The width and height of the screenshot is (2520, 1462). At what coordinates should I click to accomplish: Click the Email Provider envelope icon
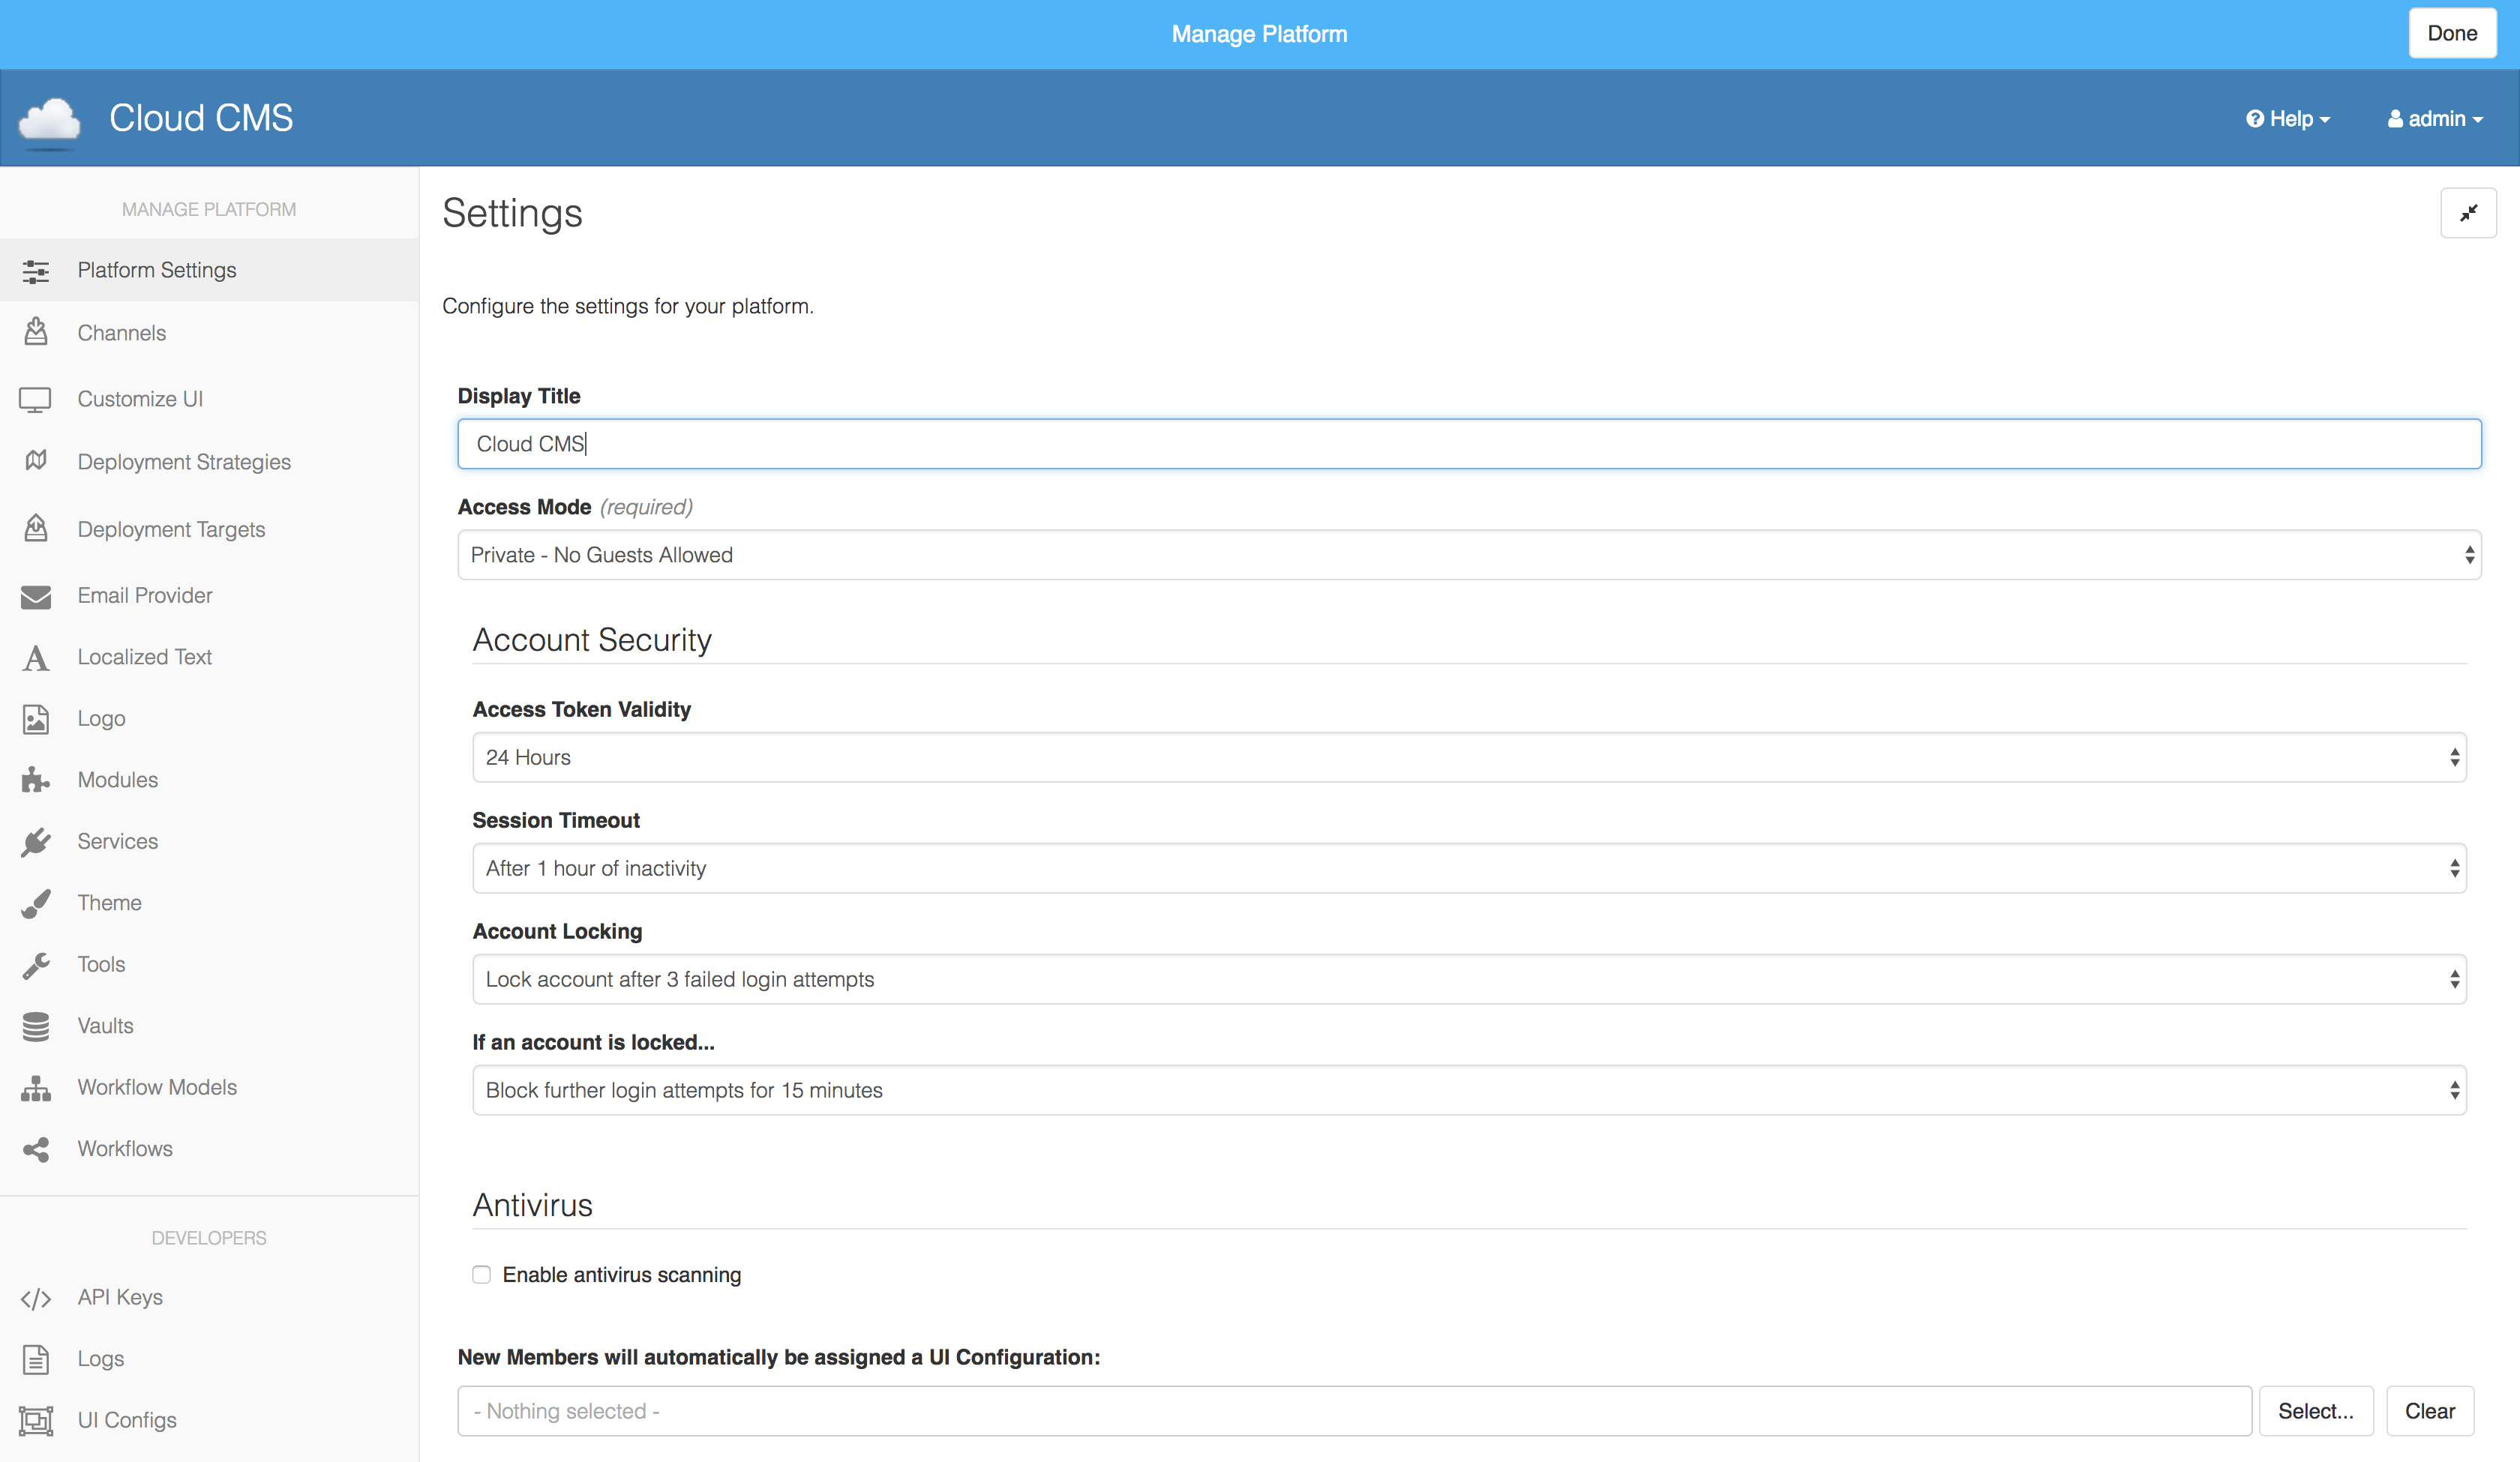pyautogui.click(x=36, y=596)
